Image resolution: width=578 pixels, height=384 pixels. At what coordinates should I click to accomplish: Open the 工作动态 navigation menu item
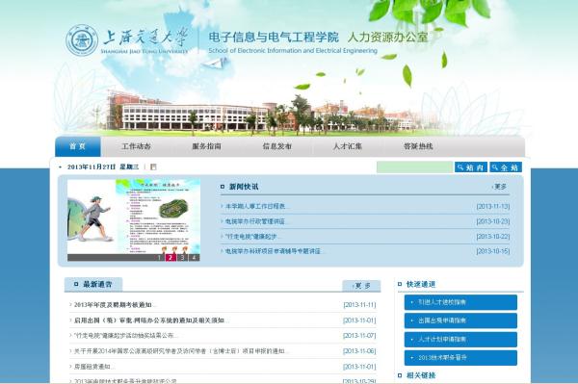click(x=137, y=146)
